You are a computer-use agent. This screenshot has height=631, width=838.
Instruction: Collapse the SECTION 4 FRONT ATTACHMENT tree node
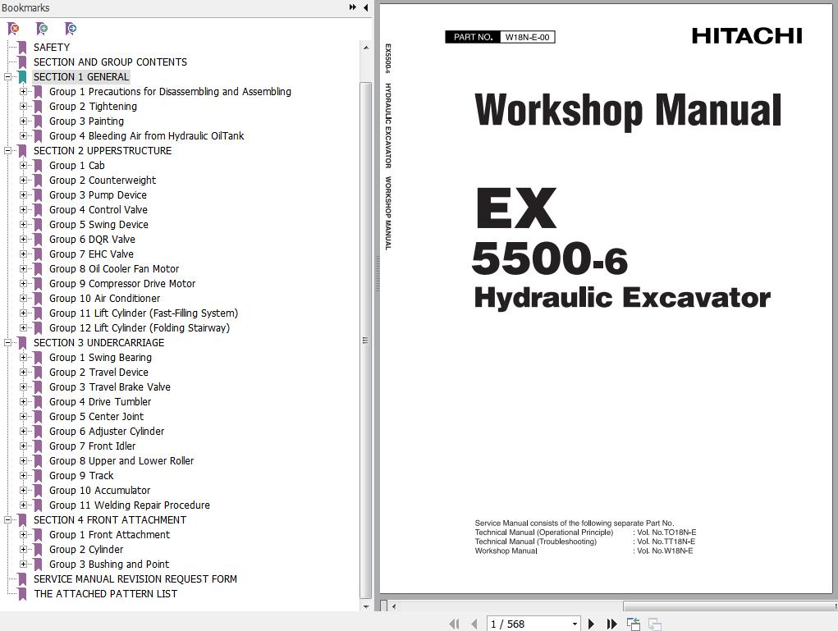click(8, 520)
